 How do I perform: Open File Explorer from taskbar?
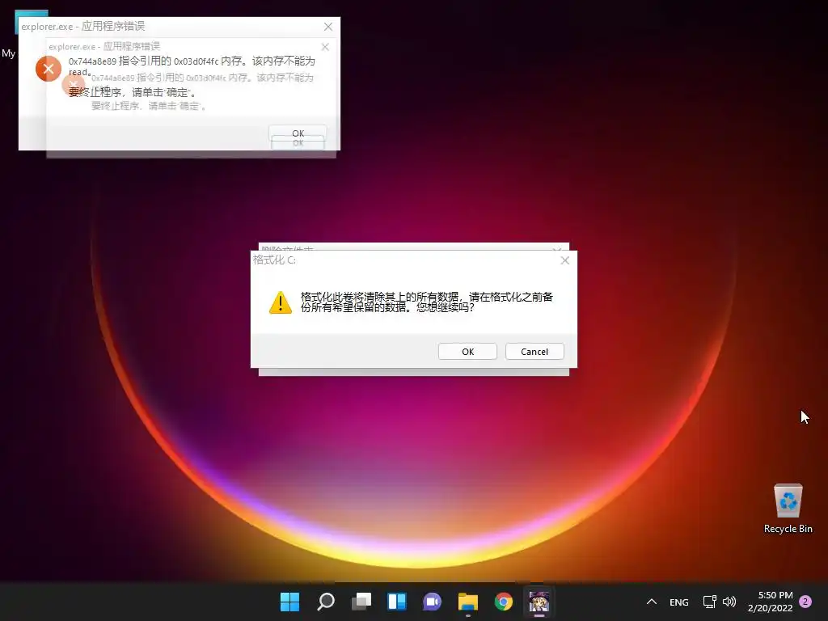click(x=468, y=602)
